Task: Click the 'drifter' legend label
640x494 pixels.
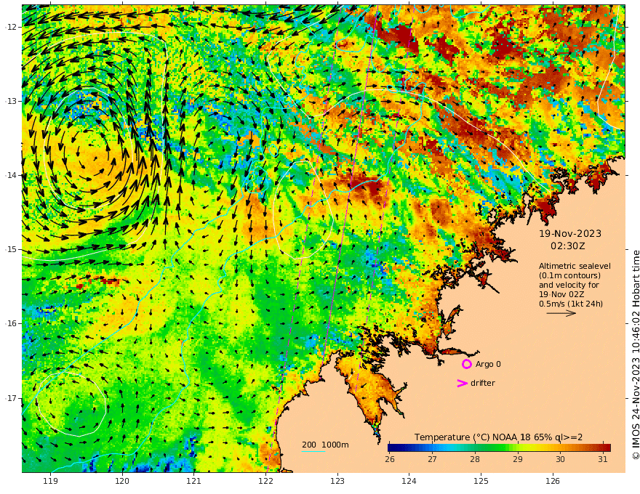Action: (483, 383)
